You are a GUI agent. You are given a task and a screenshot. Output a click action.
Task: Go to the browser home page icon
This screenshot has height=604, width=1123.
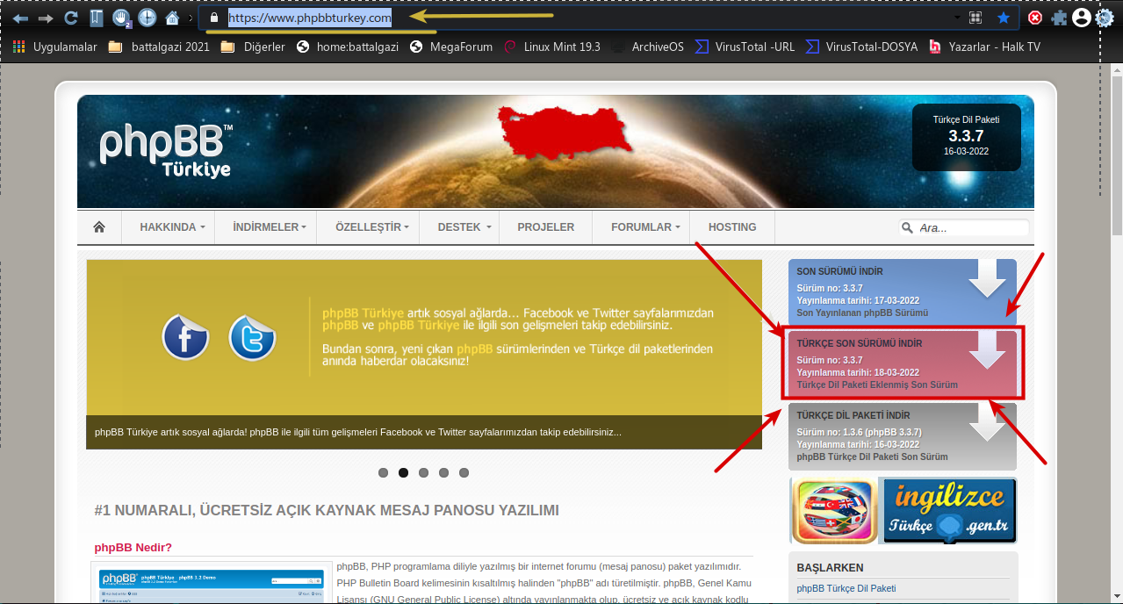point(172,18)
